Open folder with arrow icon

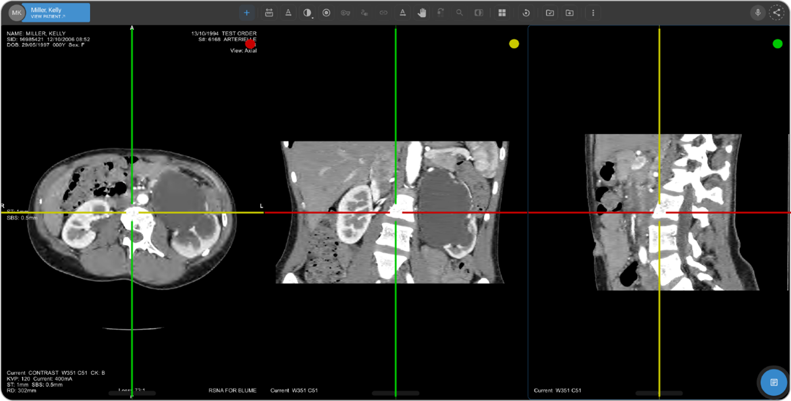pos(569,13)
